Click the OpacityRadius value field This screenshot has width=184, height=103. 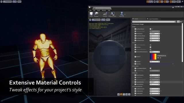(155, 84)
